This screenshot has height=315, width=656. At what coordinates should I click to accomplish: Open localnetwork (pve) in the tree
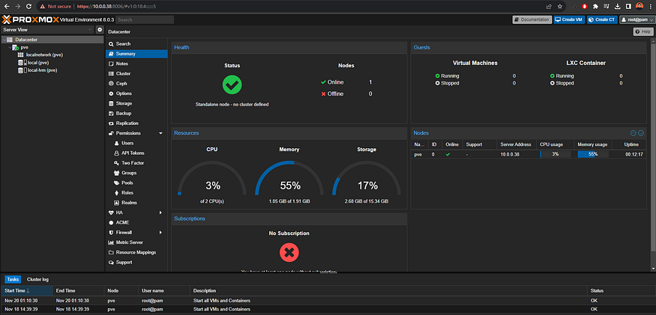(44, 55)
